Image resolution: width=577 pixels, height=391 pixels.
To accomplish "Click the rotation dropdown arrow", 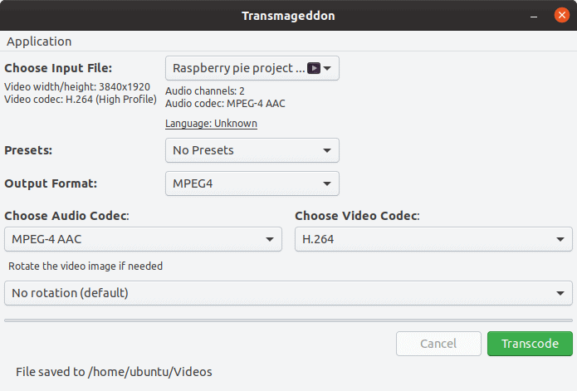I will point(560,293).
